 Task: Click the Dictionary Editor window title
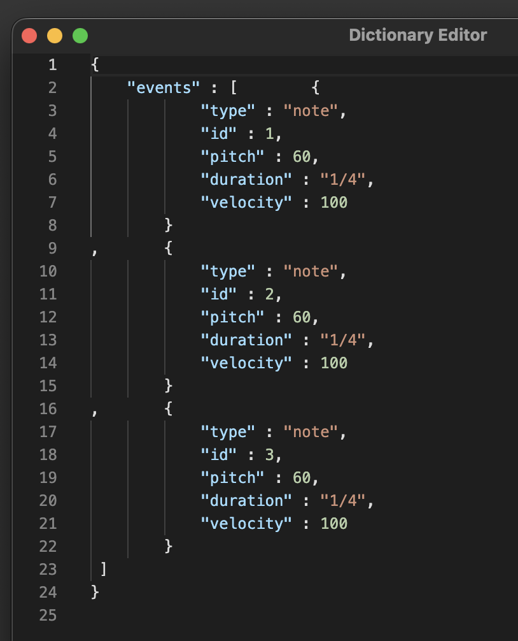tap(417, 35)
